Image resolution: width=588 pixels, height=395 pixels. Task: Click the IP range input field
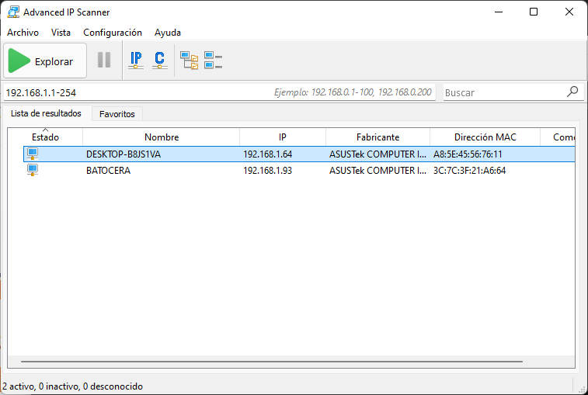(x=219, y=92)
